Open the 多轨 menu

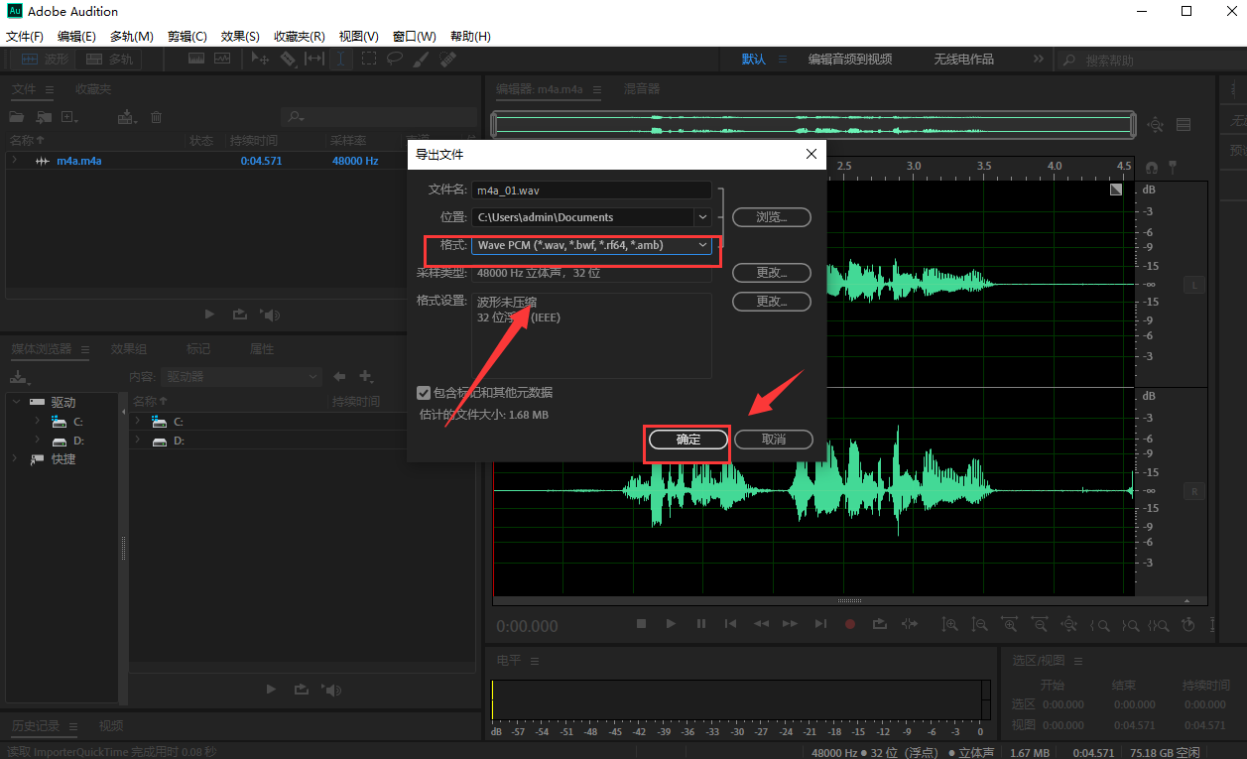tap(131, 37)
